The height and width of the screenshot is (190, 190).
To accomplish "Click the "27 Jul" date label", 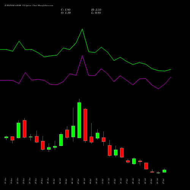I will [x=163, y=181].
